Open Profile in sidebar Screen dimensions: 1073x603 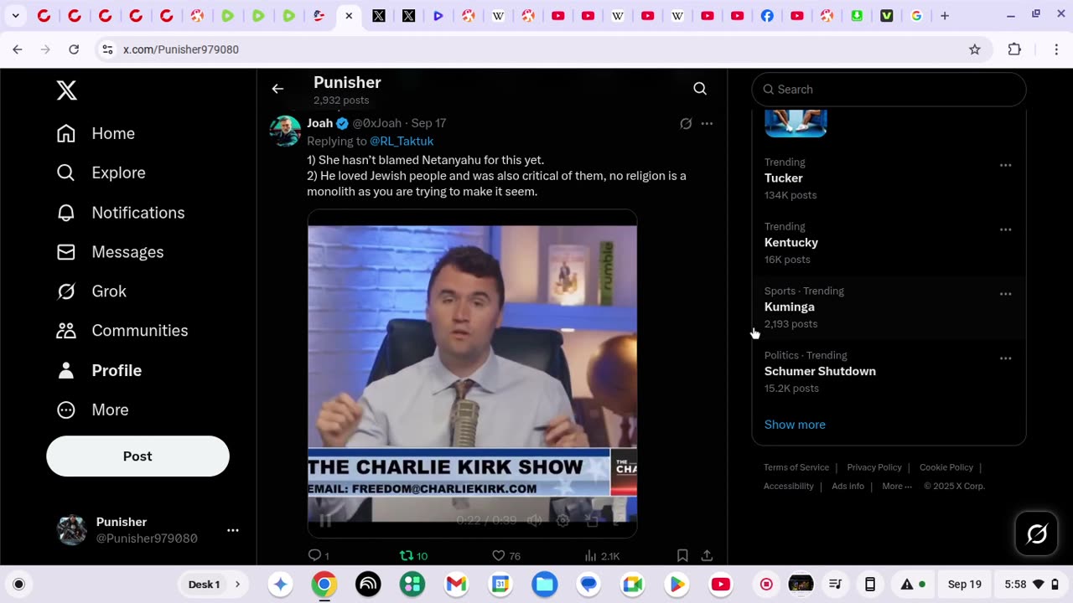click(99, 370)
